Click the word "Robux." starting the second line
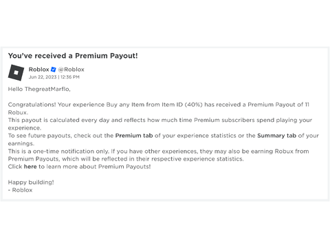The width and height of the screenshot is (330, 248). [x=18, y=112]
